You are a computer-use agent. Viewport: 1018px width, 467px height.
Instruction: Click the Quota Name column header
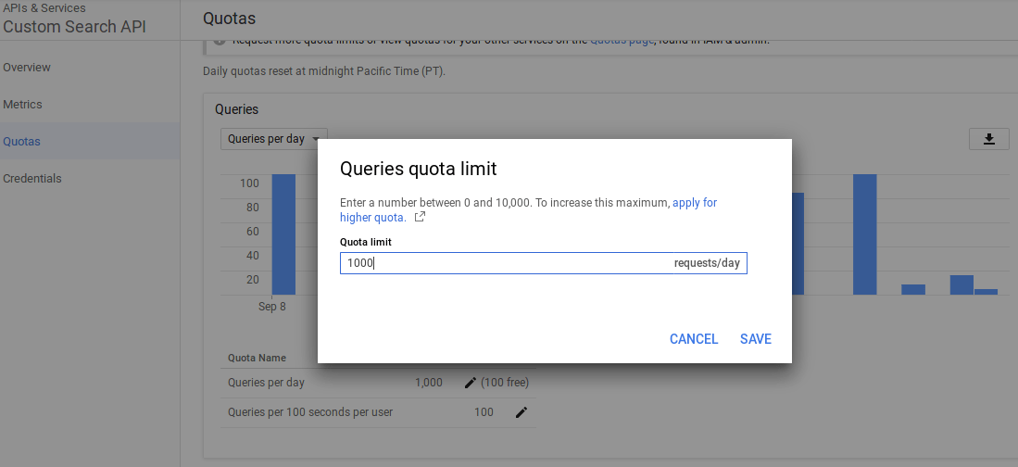coord(258,358)
